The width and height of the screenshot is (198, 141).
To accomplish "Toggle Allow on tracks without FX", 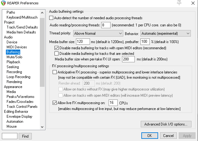I will (x=60, y=89).
